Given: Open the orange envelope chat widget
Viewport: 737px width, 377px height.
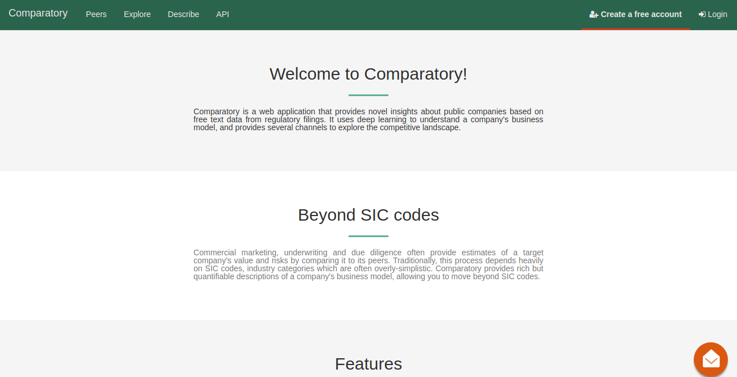Looking at the screenshot, I should [x=711, y=359].
